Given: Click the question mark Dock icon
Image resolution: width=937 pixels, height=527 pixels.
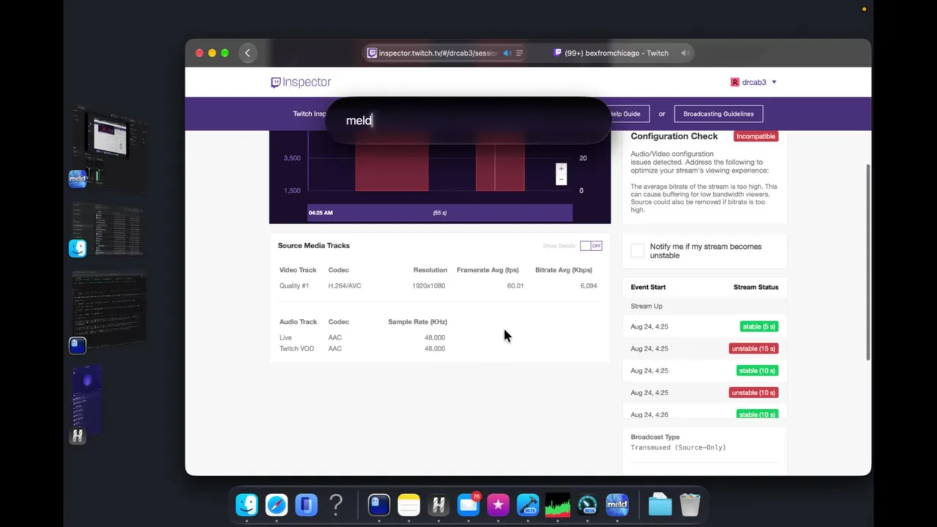Looking at the screenshot, I should (x=336, y=505).
